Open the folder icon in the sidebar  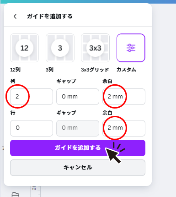click(16, 195)
